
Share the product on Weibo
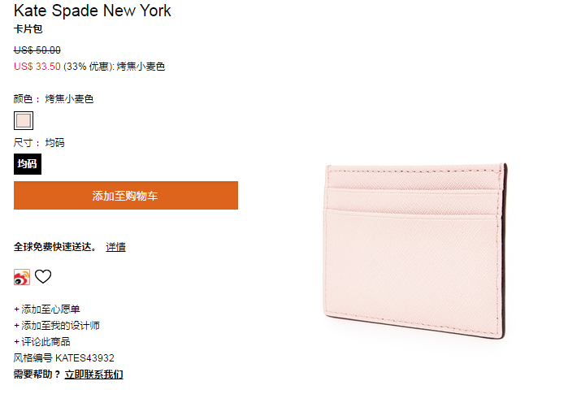[21, 277]
